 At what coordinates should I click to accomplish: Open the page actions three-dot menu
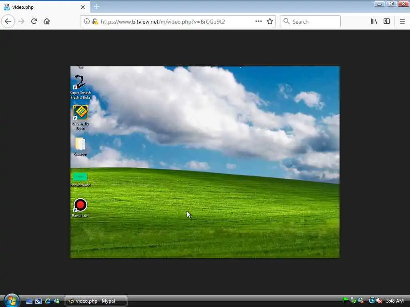(x=258, y=22)
